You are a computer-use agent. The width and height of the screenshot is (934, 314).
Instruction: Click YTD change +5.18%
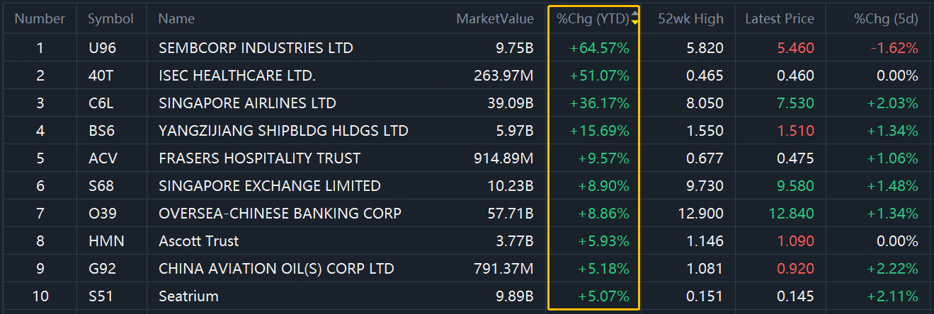point(603,269)
